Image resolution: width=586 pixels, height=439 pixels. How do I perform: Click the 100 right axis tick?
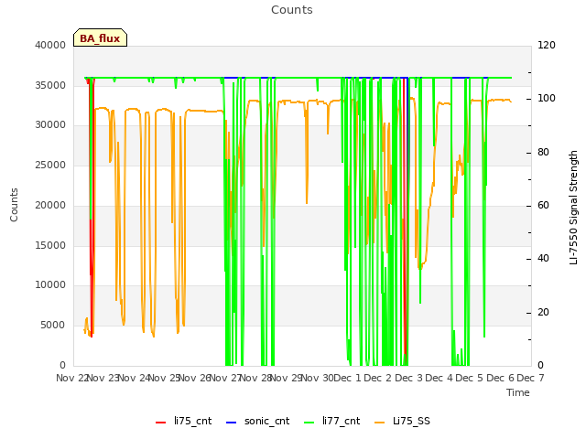point(547,99)
